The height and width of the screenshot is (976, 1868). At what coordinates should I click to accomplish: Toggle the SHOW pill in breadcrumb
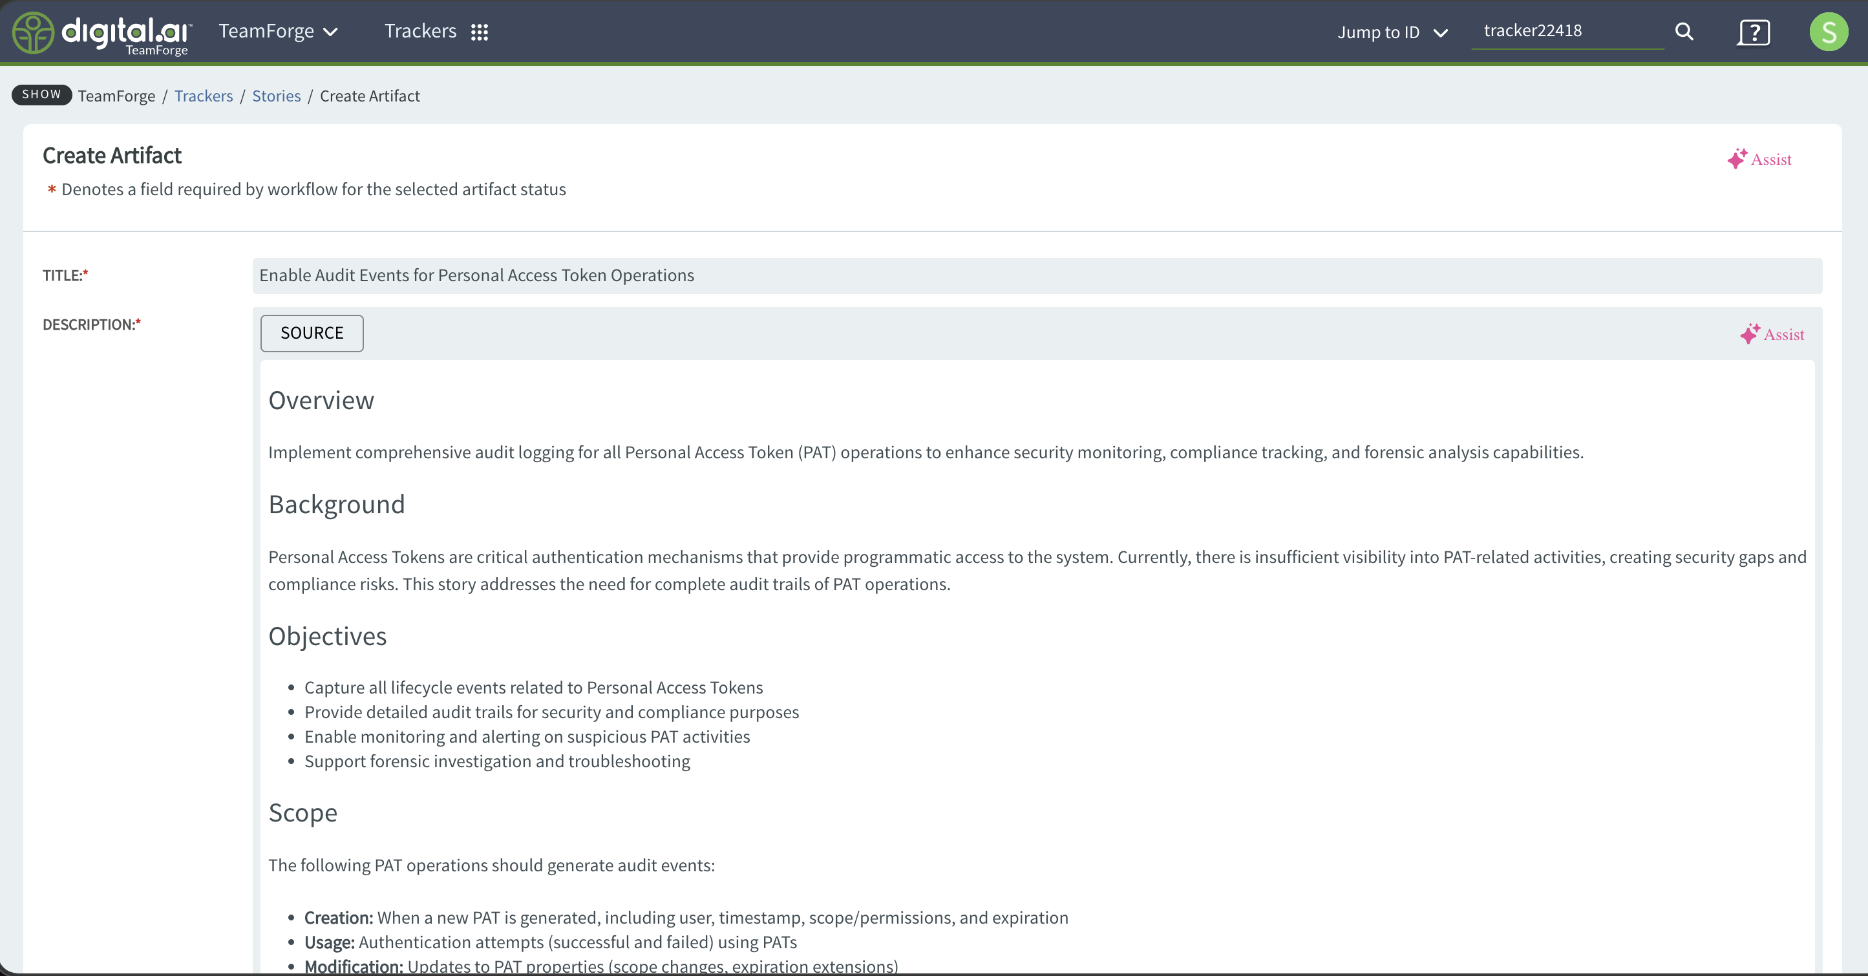coord(41,94)
